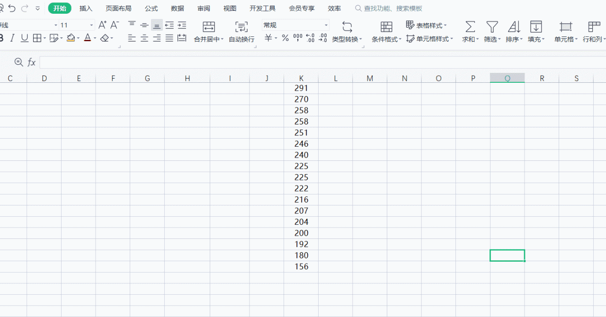Toggle 自动换行 text wrapping
The width and height of the screenshot is (606, 317).
click(241, 32)
